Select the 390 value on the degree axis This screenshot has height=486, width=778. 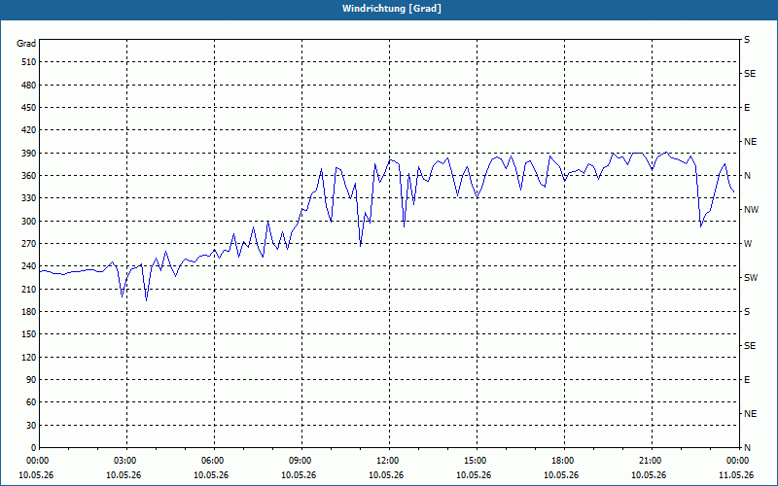(x=29, y=153)
